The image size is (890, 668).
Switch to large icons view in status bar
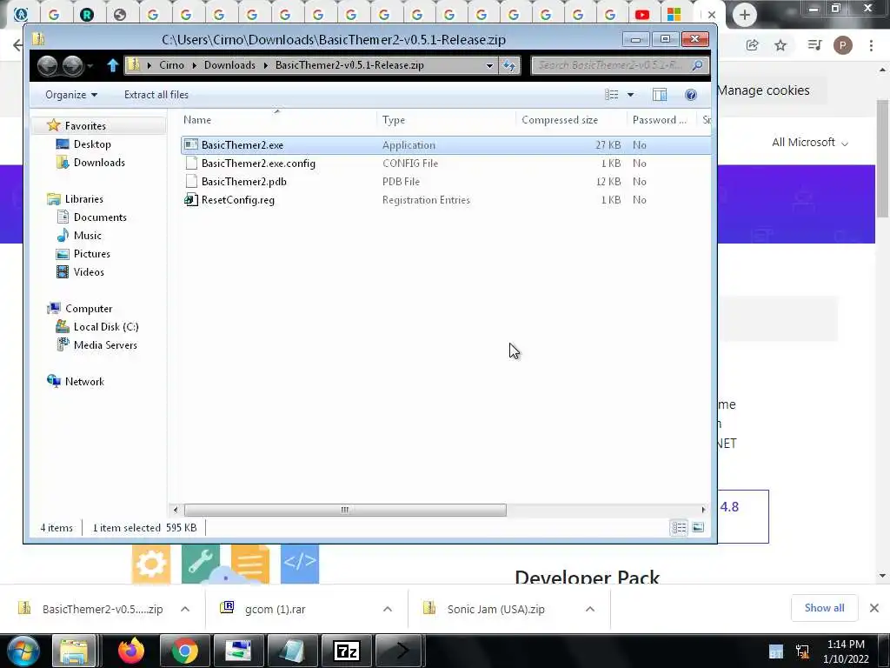tap(698, 528)
